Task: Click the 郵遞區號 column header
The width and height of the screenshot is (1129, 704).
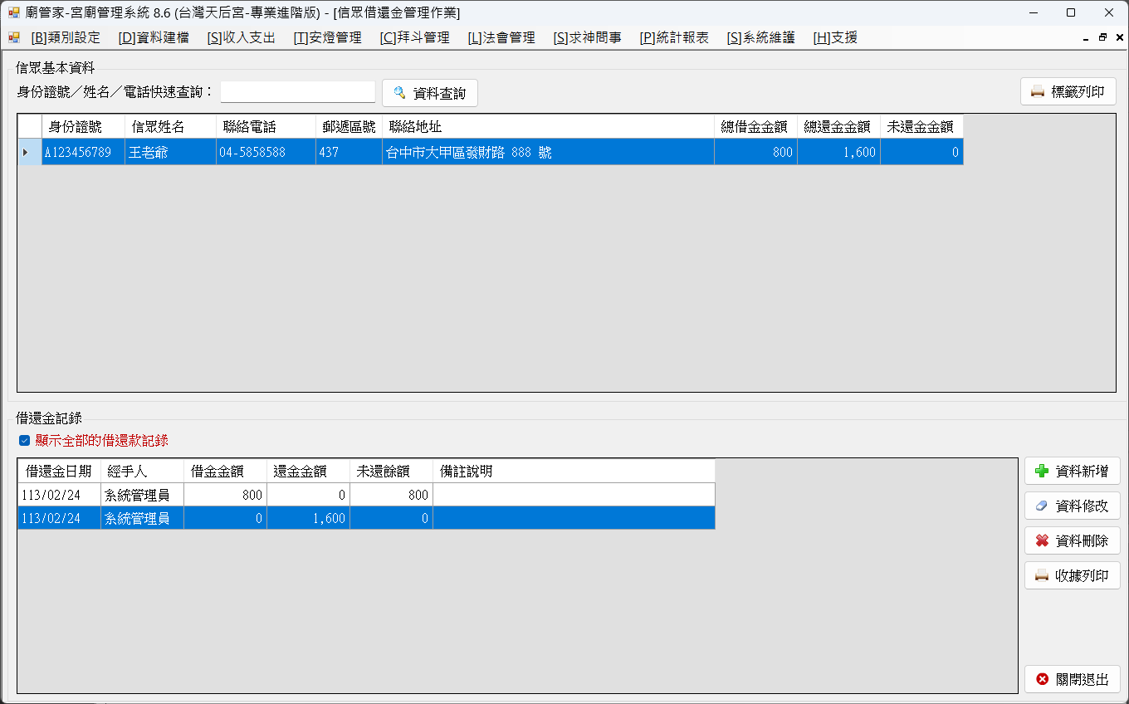Action: (349, 127)
